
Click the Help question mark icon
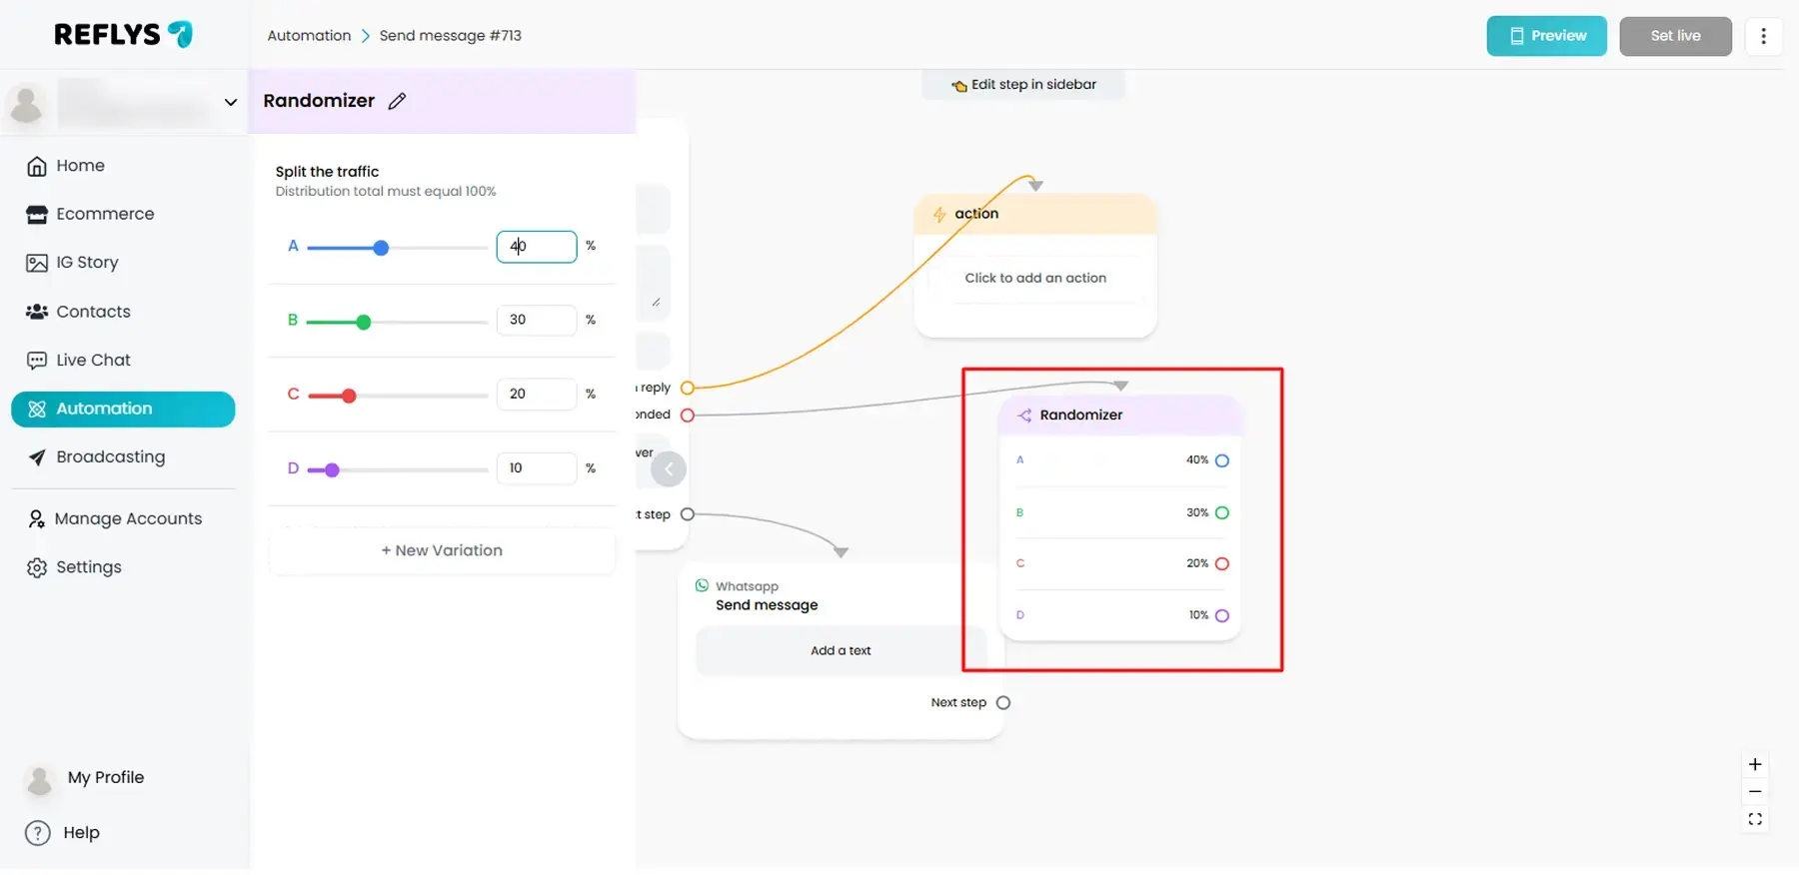pyautogui.click(x=37, y=833)
